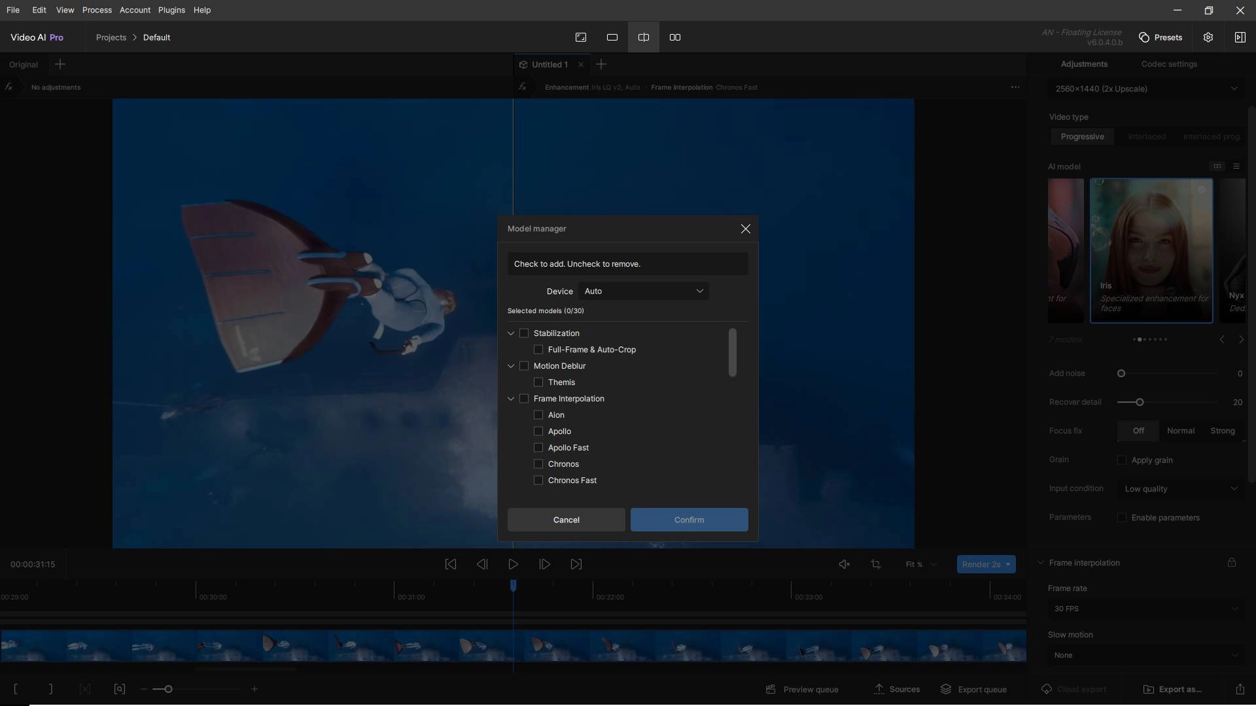This screenshot has width=1256, height=706.
Task: Zoom out timeline minus icon
Action: click(x=143, y=689)
